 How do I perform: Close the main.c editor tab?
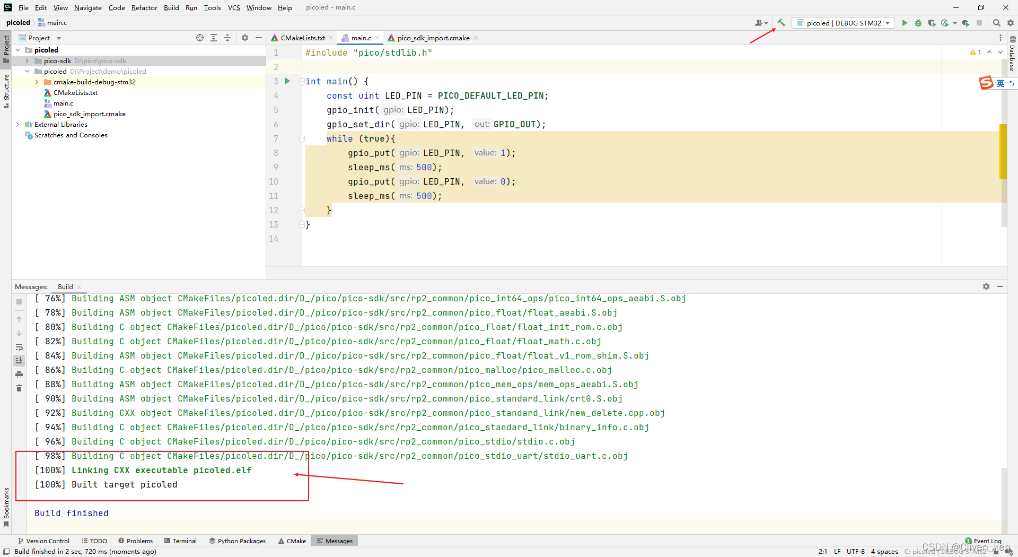pos(377,38)
